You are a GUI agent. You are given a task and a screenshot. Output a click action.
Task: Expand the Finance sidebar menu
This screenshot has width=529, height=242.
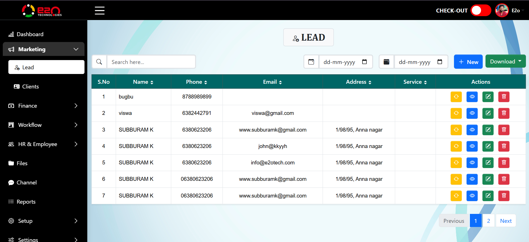43,106
